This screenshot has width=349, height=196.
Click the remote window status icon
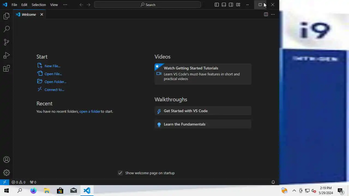click(x=5, y=182)
